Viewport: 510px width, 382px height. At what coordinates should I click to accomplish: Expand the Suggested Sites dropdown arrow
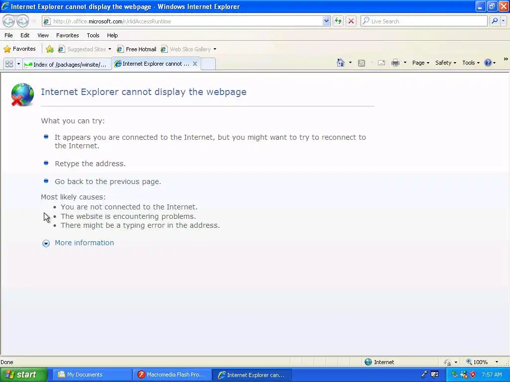point(110,49)
